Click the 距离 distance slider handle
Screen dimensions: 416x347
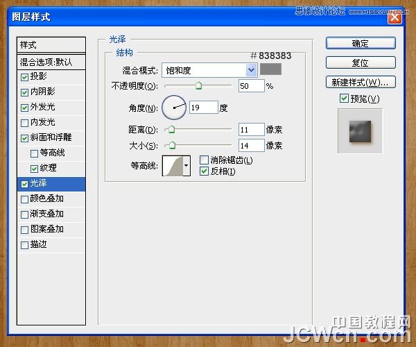172,129
